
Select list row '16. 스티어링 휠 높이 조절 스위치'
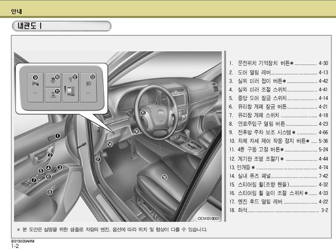coord(278,193)
